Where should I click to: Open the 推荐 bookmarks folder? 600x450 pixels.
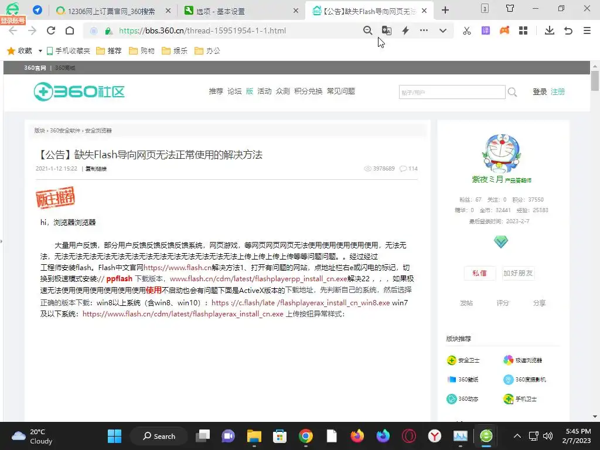click(x=108, y=51)
